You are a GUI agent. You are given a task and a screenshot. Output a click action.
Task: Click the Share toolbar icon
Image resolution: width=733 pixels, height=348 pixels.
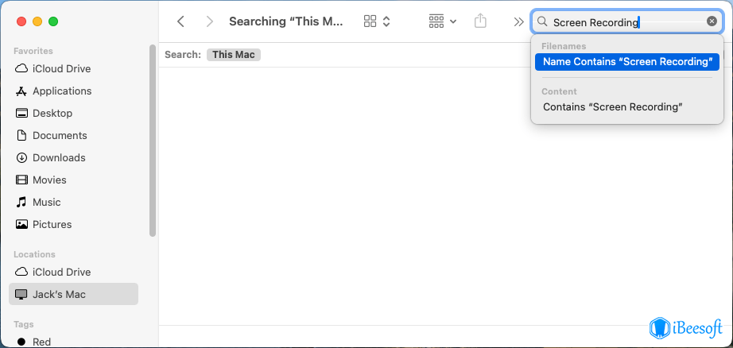click(480, 21)
